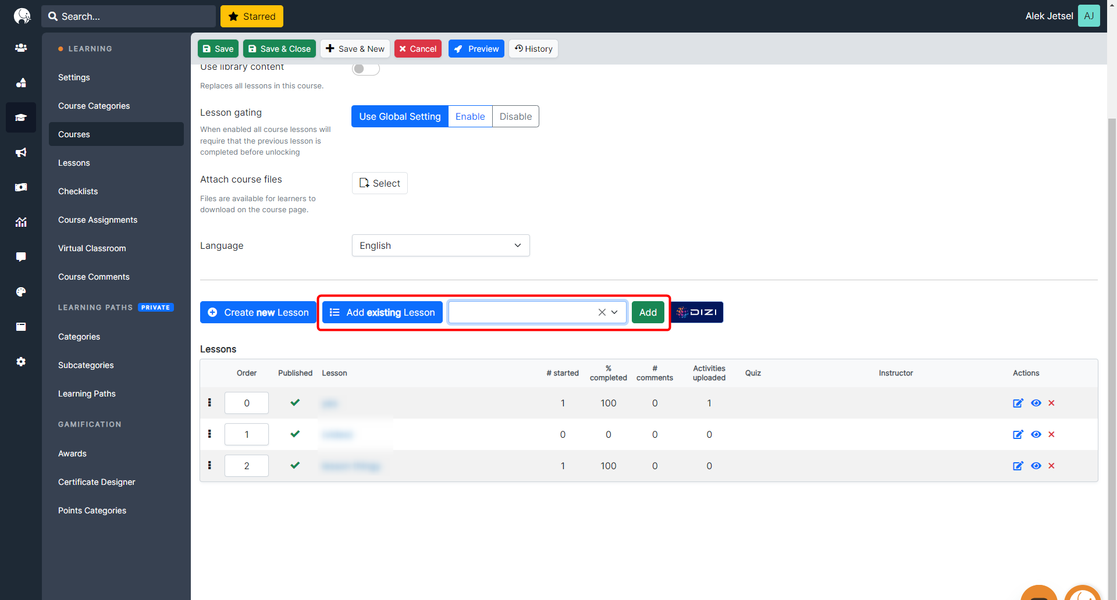Expand the existing lesson selection dropdown
Screen dimensions: 1117x600
[x=614, y=312]
